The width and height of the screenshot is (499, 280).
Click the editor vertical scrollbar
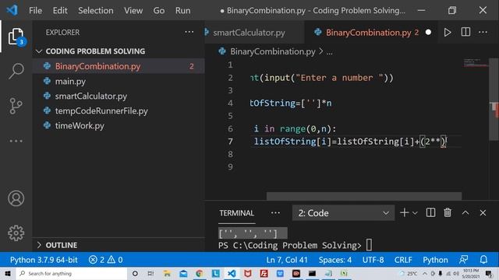[494, 99]
